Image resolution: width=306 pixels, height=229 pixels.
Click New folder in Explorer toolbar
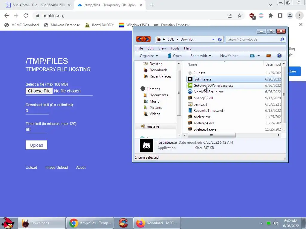coord(229,56)
